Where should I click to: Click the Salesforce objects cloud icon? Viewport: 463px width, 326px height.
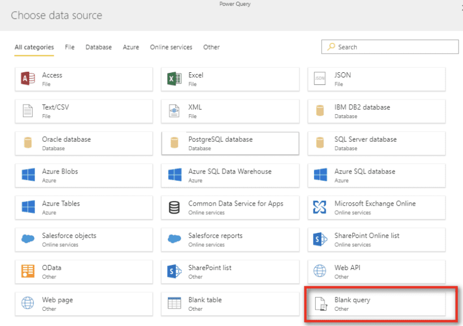coord(28,239)
